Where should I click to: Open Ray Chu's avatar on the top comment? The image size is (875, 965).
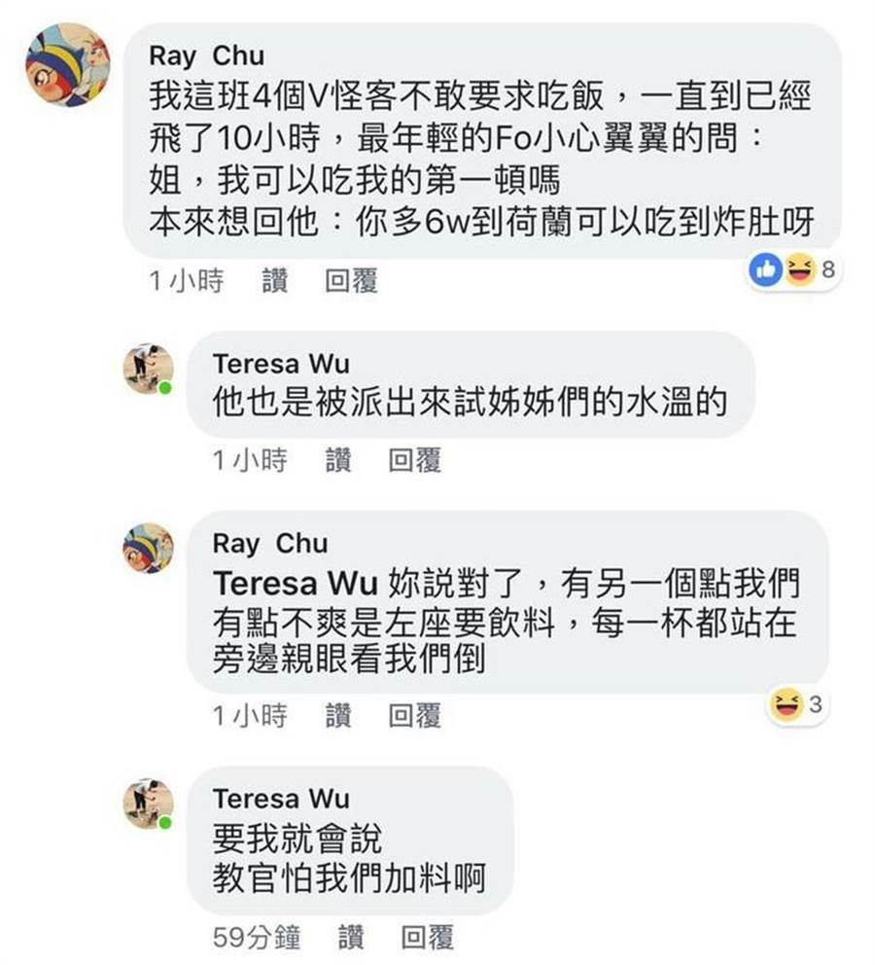(68, 65)
